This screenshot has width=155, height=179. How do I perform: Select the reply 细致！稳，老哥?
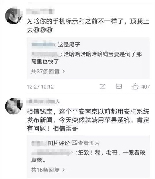(x=88, y=156)
